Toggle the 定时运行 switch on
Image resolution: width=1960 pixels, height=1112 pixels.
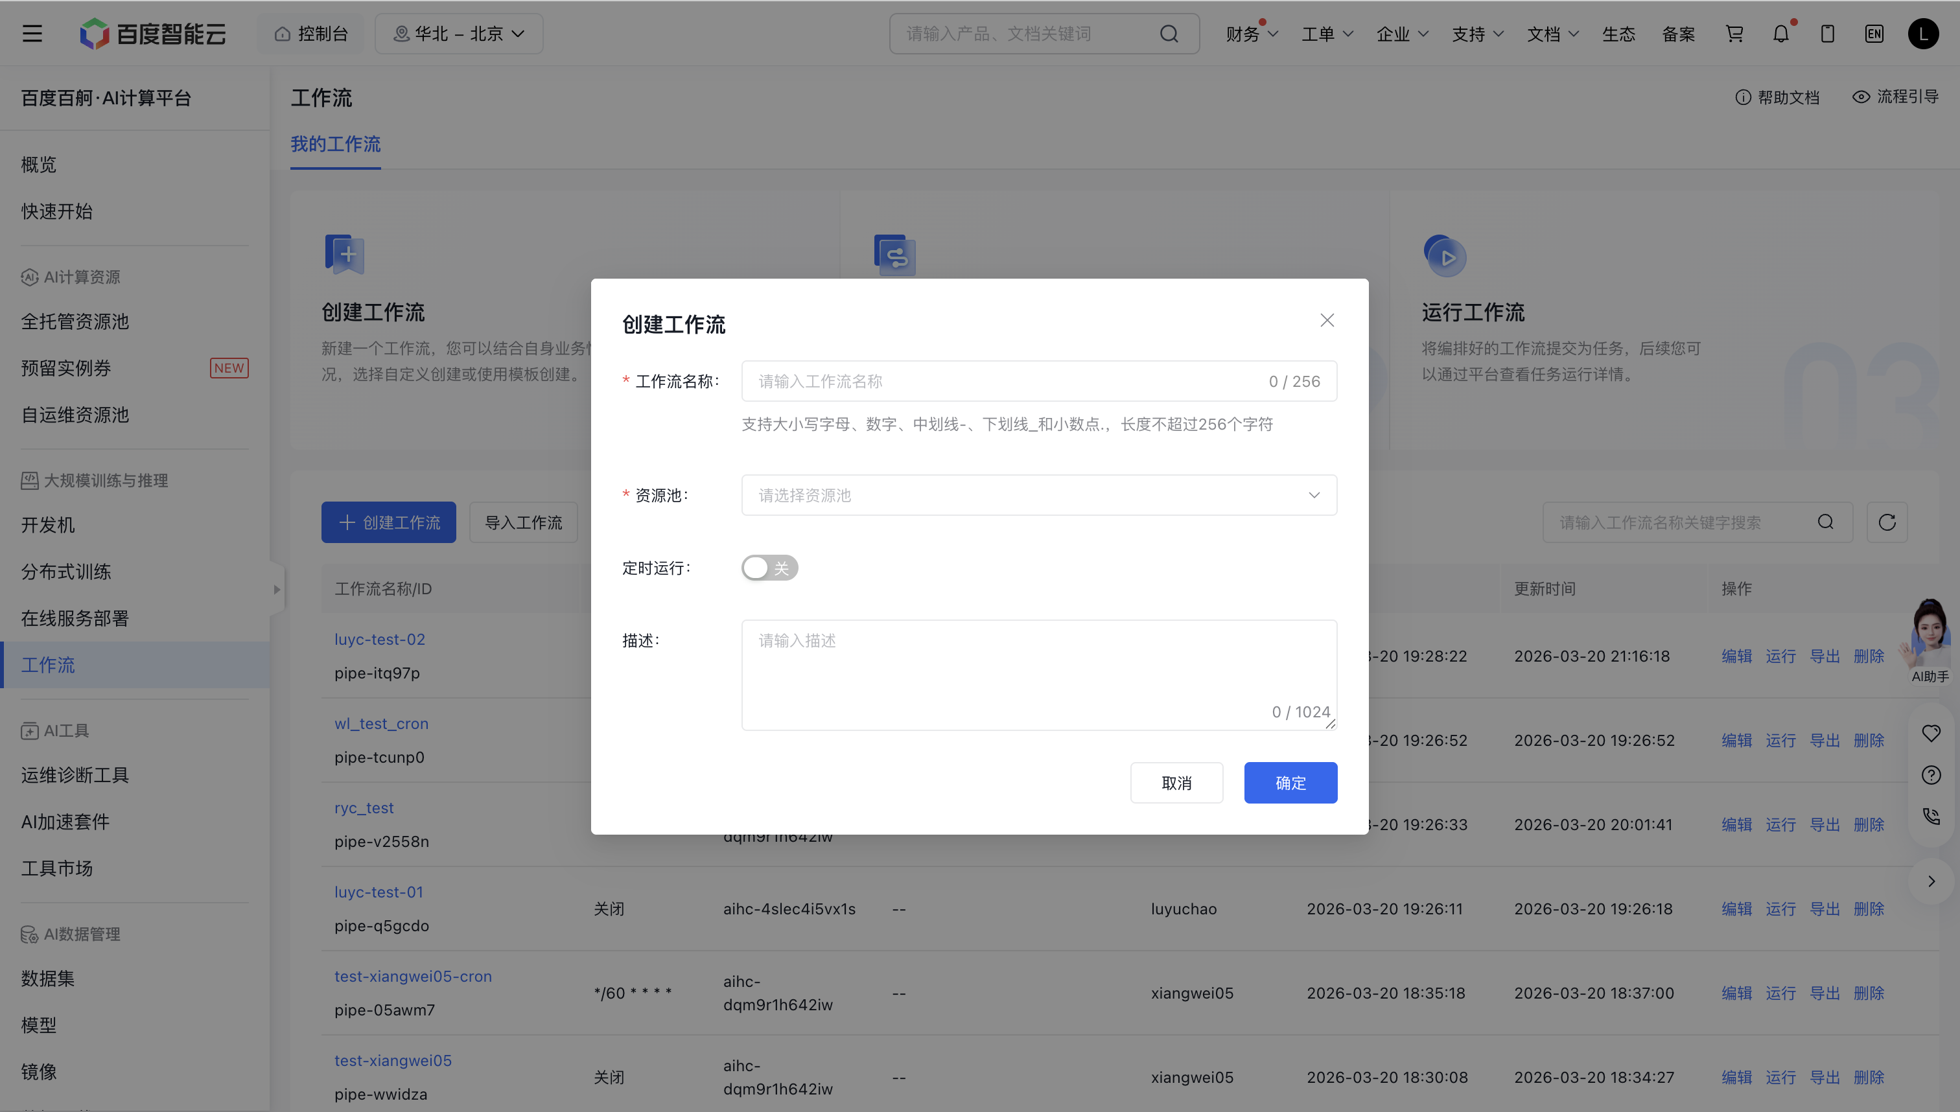pyautogui.click(x=769, y=568)
